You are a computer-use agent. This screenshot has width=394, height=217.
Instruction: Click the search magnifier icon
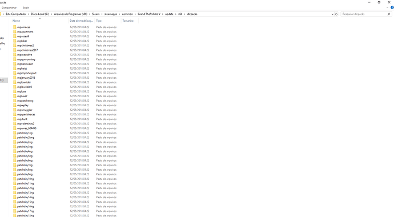(x=389, y=14)
